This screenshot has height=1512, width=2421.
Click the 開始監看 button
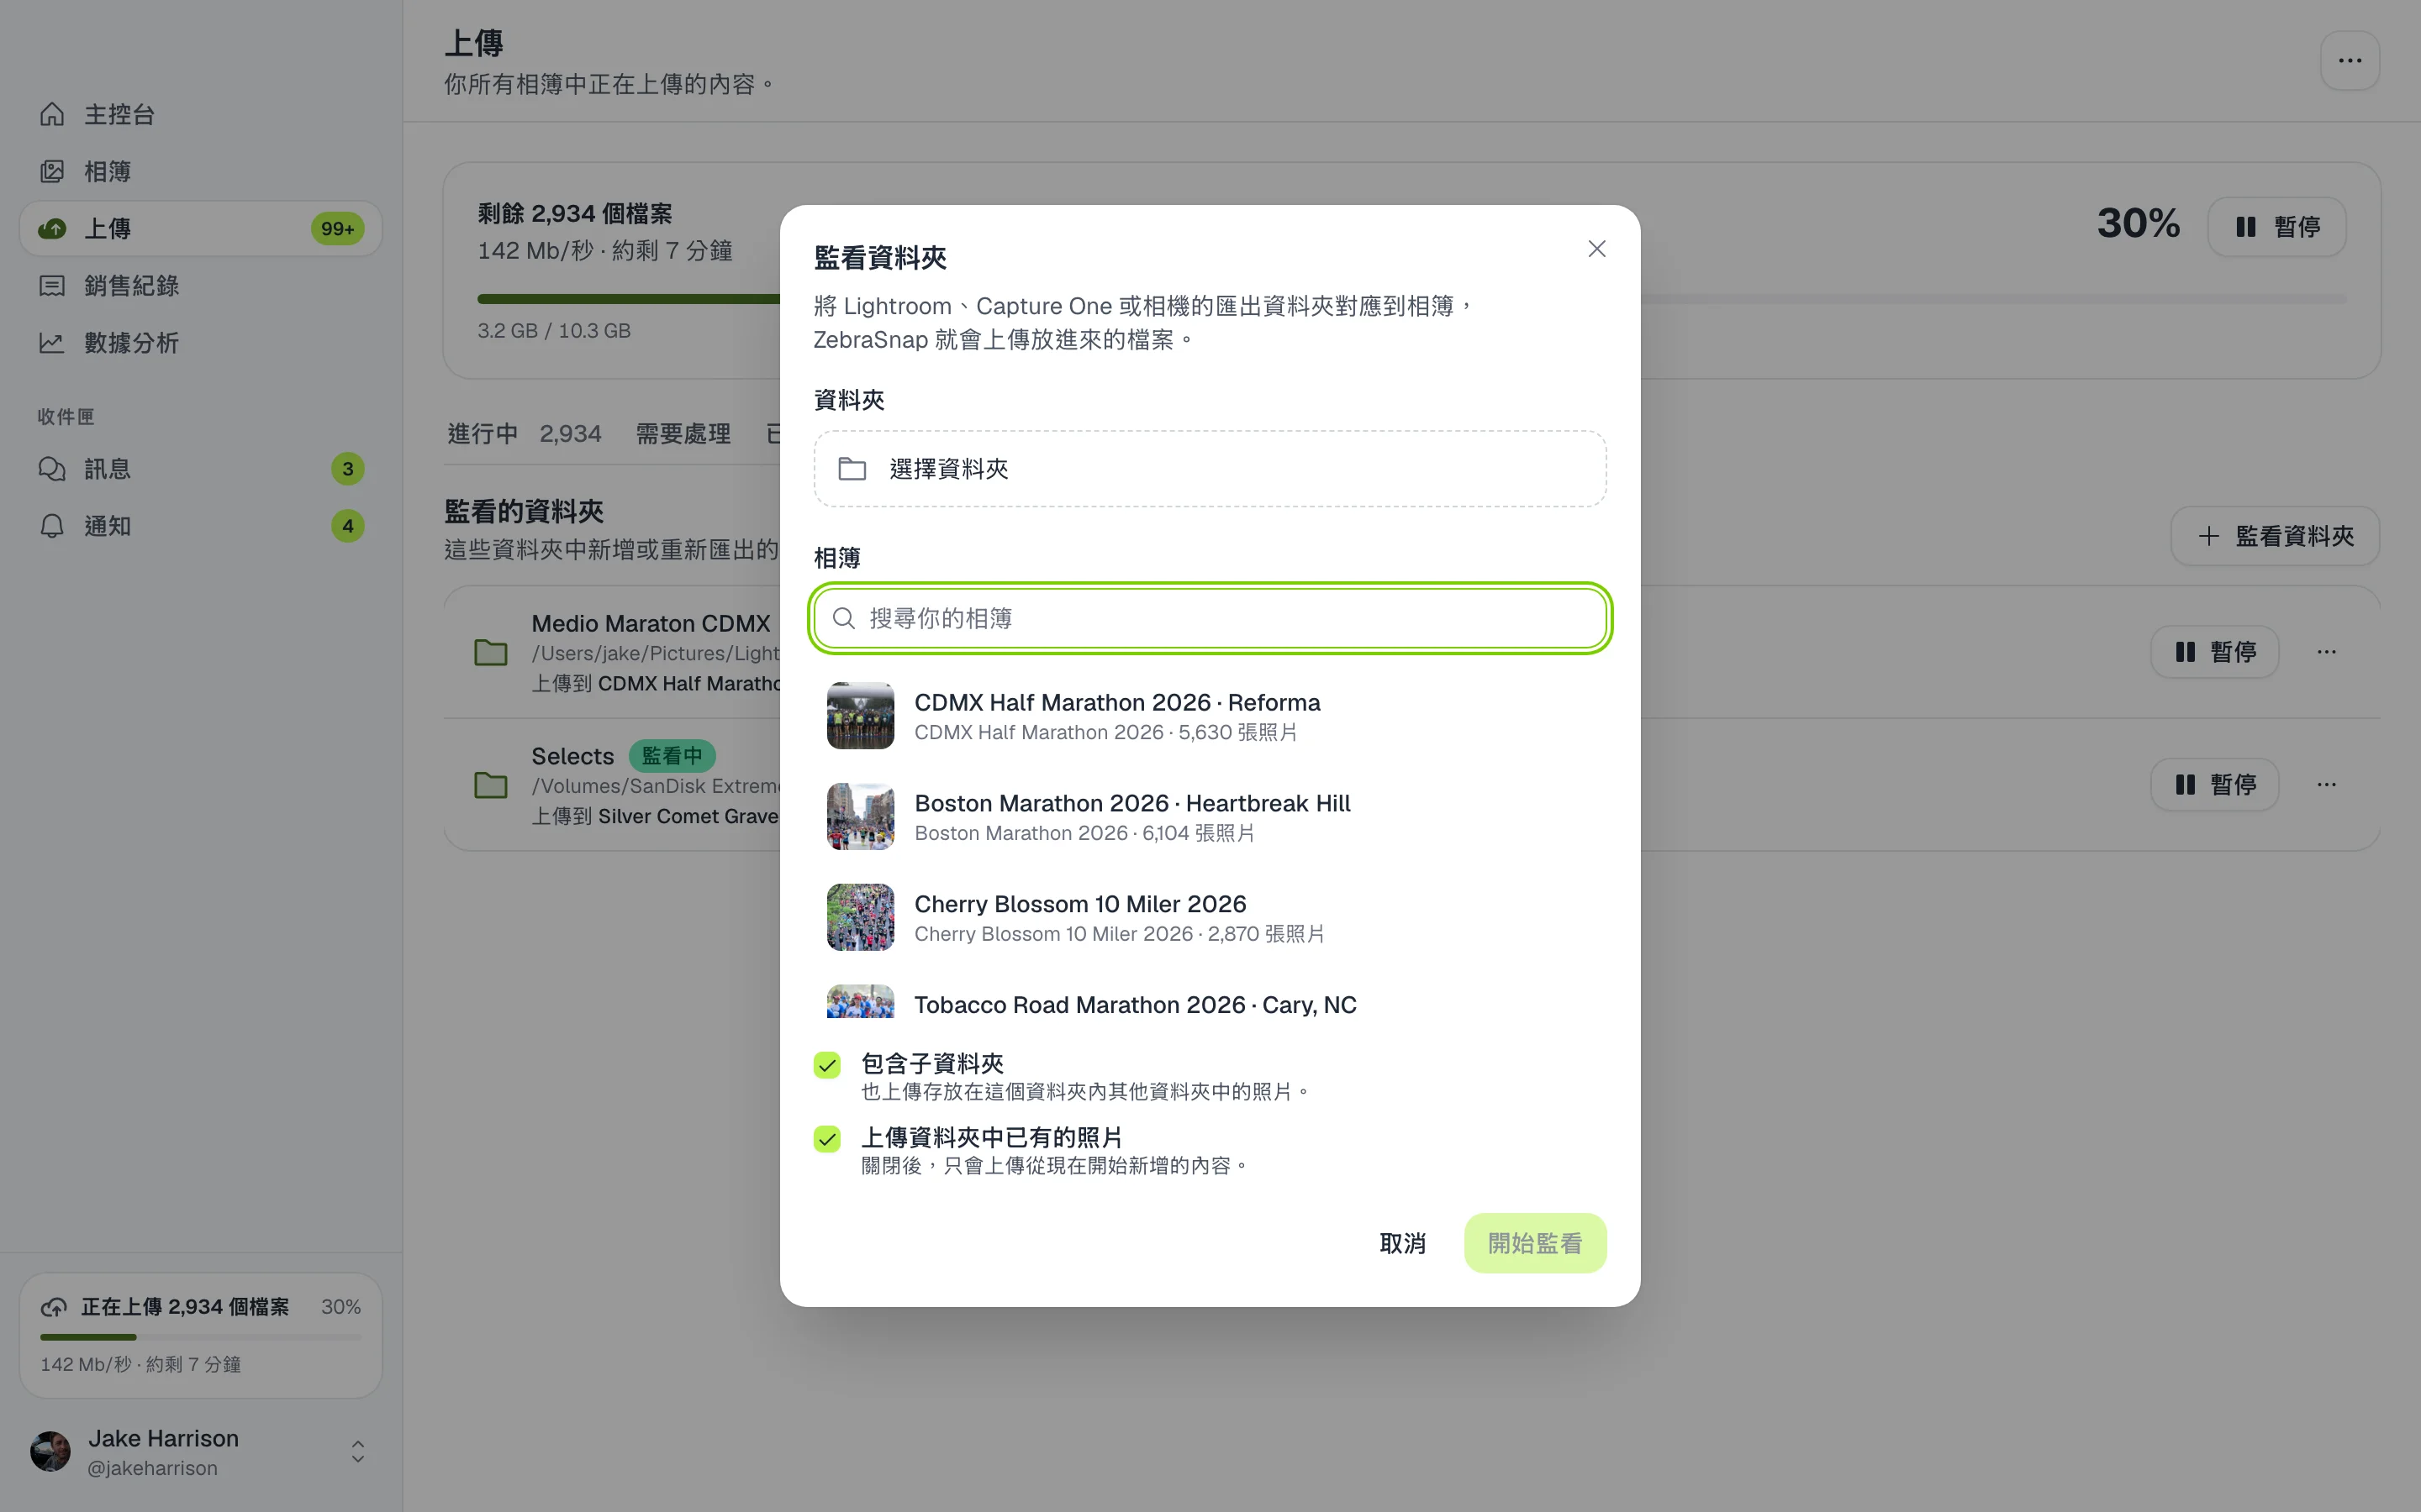[1535, 1243]
